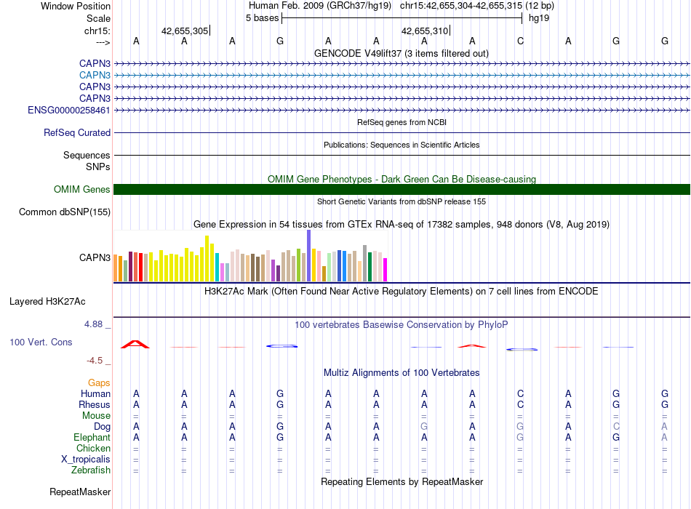Click the magenta bar ending the GTEx chart

(386, 270)
